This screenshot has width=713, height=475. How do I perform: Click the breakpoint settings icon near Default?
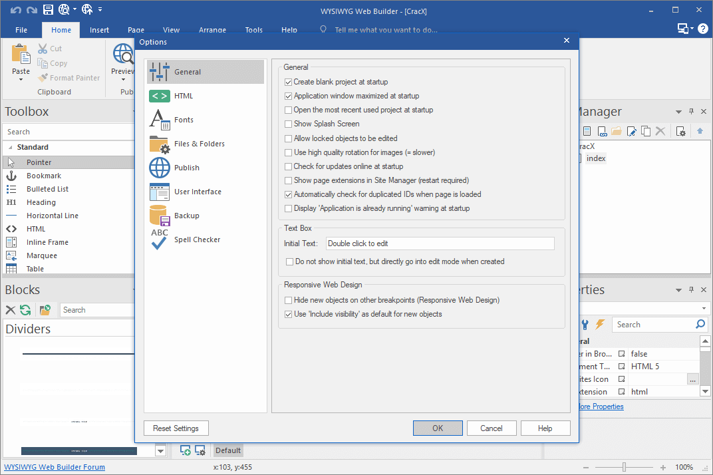point(200,450)
